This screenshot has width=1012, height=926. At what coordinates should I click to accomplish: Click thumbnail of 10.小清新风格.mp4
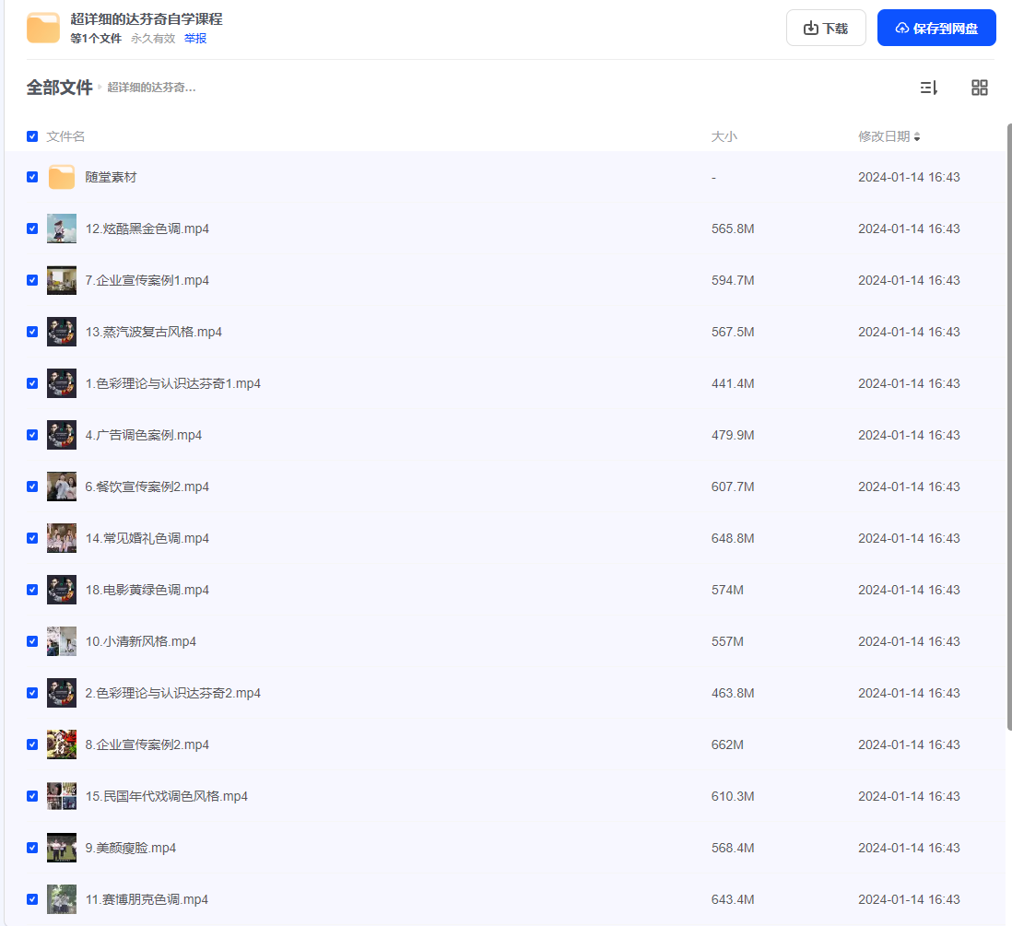tap(62, 641)
